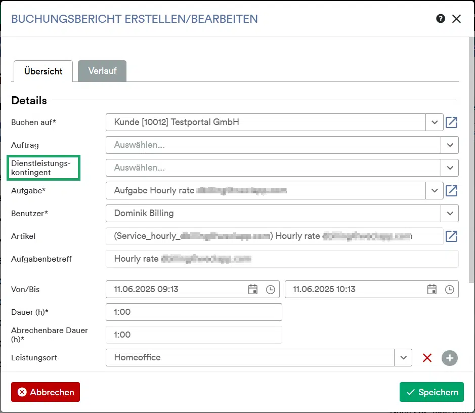Click the Speichern button
The width and height of the screenshot is (475, 413).
[431, 392]
